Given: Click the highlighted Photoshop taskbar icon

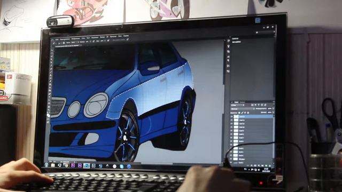Looking at the screenshot, I should [87, 166].
